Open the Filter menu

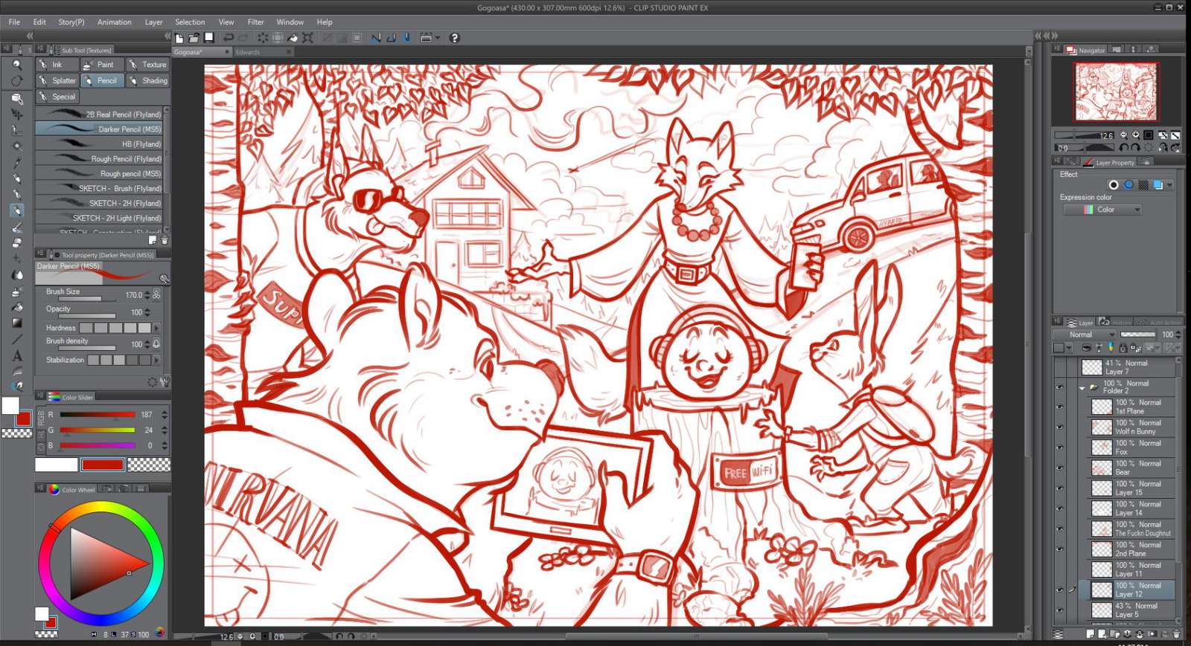255,22
